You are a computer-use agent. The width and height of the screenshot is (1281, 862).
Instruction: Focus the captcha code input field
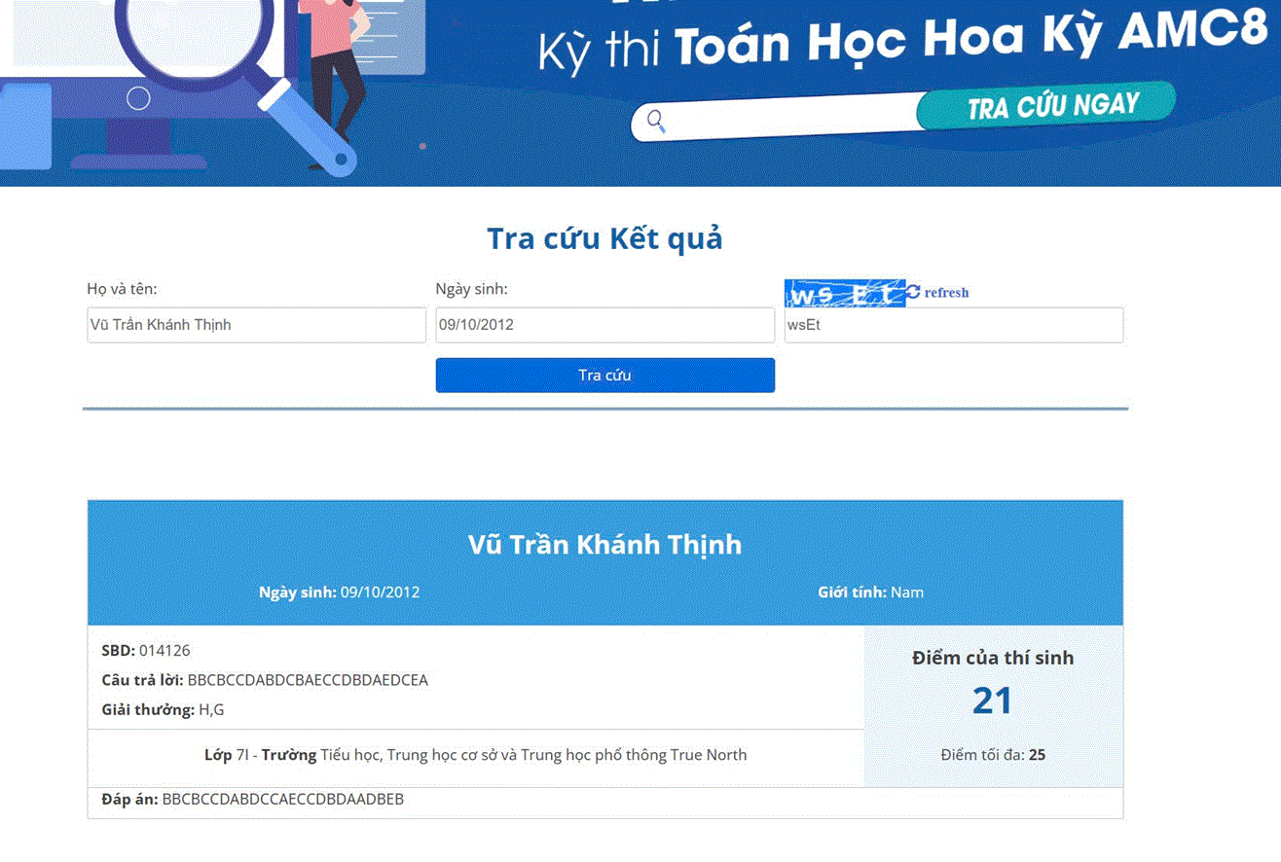954,325
